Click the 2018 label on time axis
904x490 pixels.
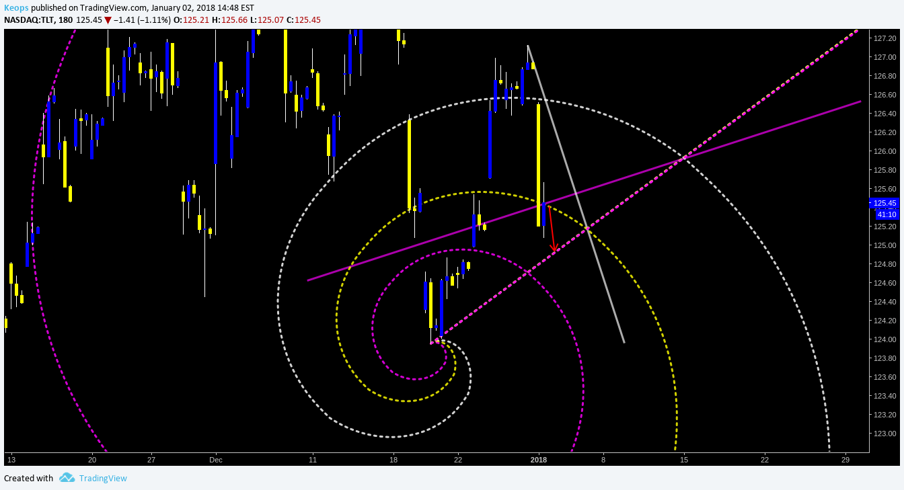click(x=538, y=460)
